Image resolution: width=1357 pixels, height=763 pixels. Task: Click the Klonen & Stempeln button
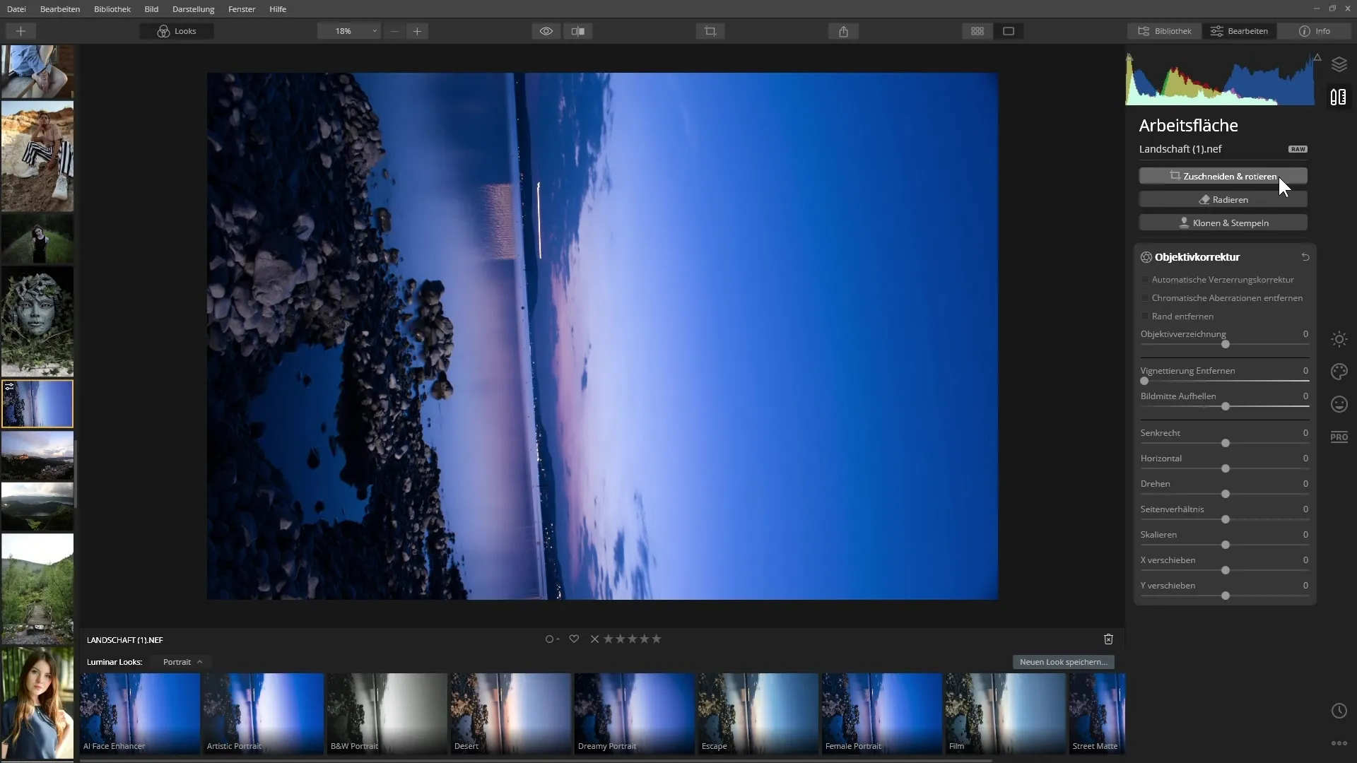[1223, 223]
